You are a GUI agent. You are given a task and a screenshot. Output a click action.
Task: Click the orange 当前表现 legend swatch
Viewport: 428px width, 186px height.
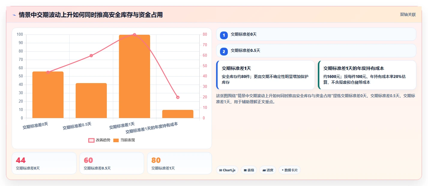(116, 140)
